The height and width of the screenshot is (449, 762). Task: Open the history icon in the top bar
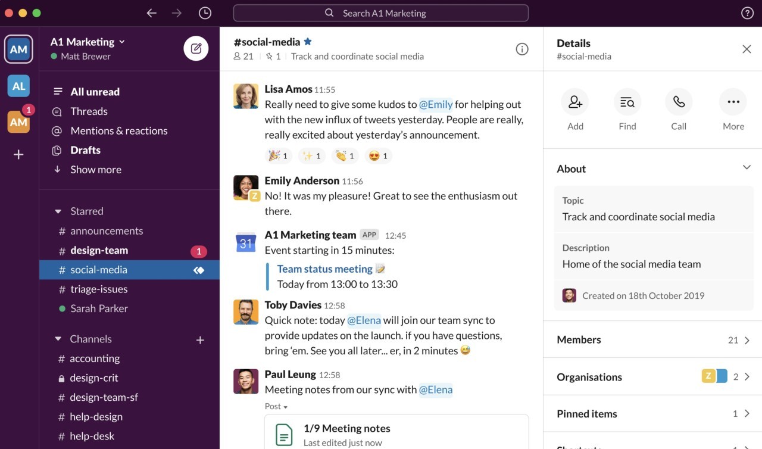(205, 13)
